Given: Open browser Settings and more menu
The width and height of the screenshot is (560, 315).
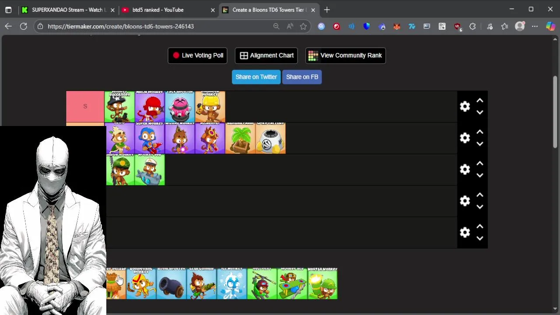Looking at the screenshot, I should (535, 26).
